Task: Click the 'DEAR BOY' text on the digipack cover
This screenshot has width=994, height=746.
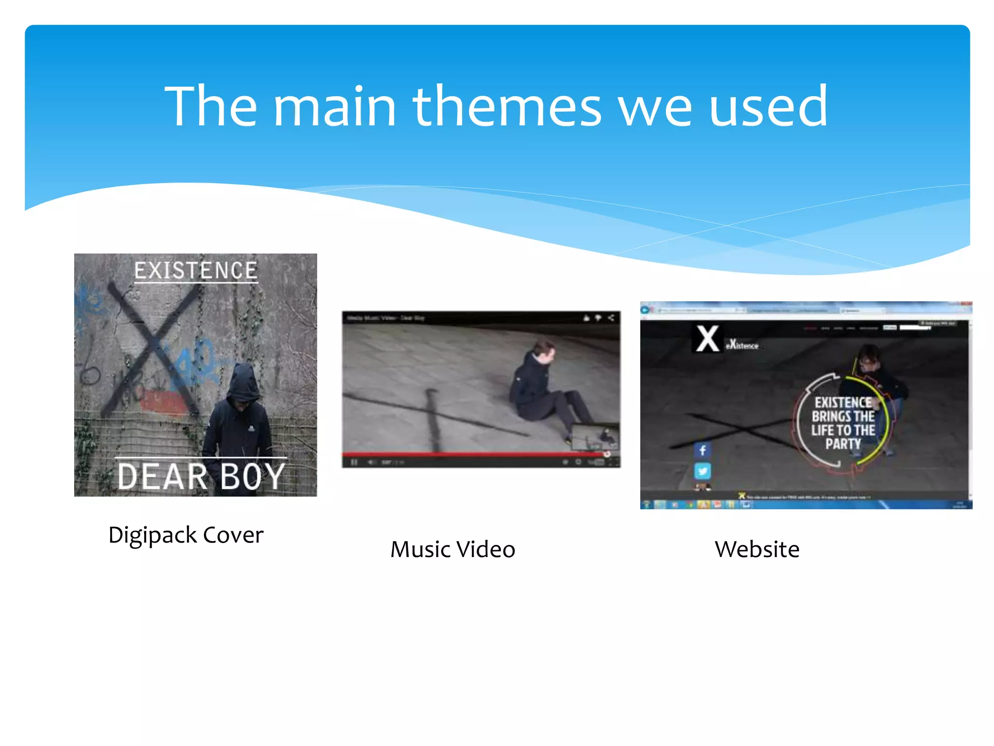Action: (x=201, y=476)
